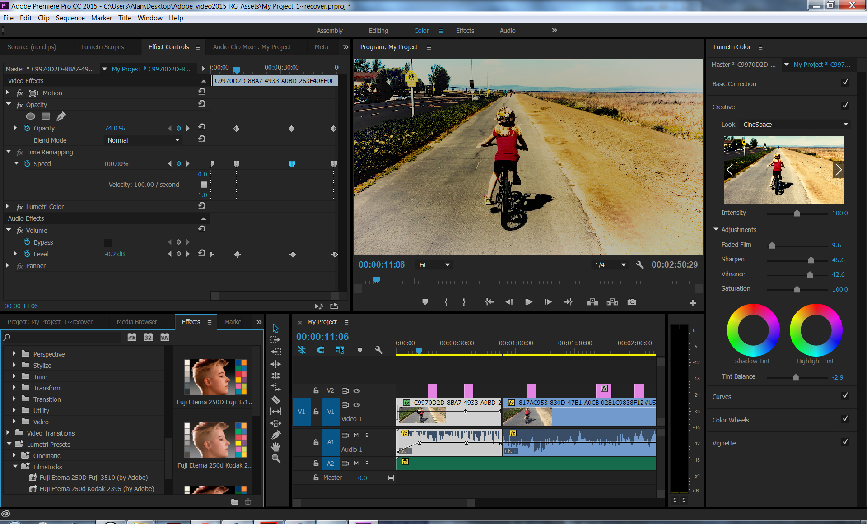Open the Look dropdown to change CineSpace

(x=847, y=125)
